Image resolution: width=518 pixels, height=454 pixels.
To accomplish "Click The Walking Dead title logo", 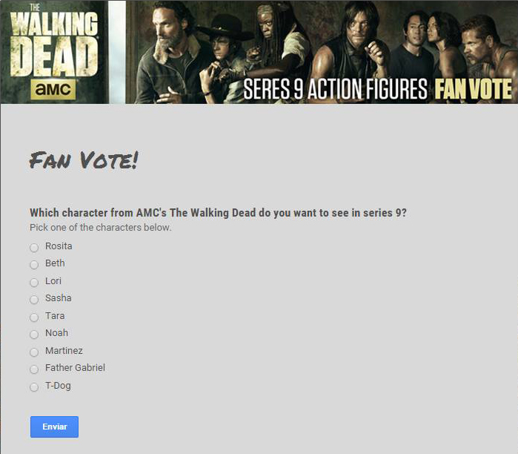I will [x=54, y=41].
